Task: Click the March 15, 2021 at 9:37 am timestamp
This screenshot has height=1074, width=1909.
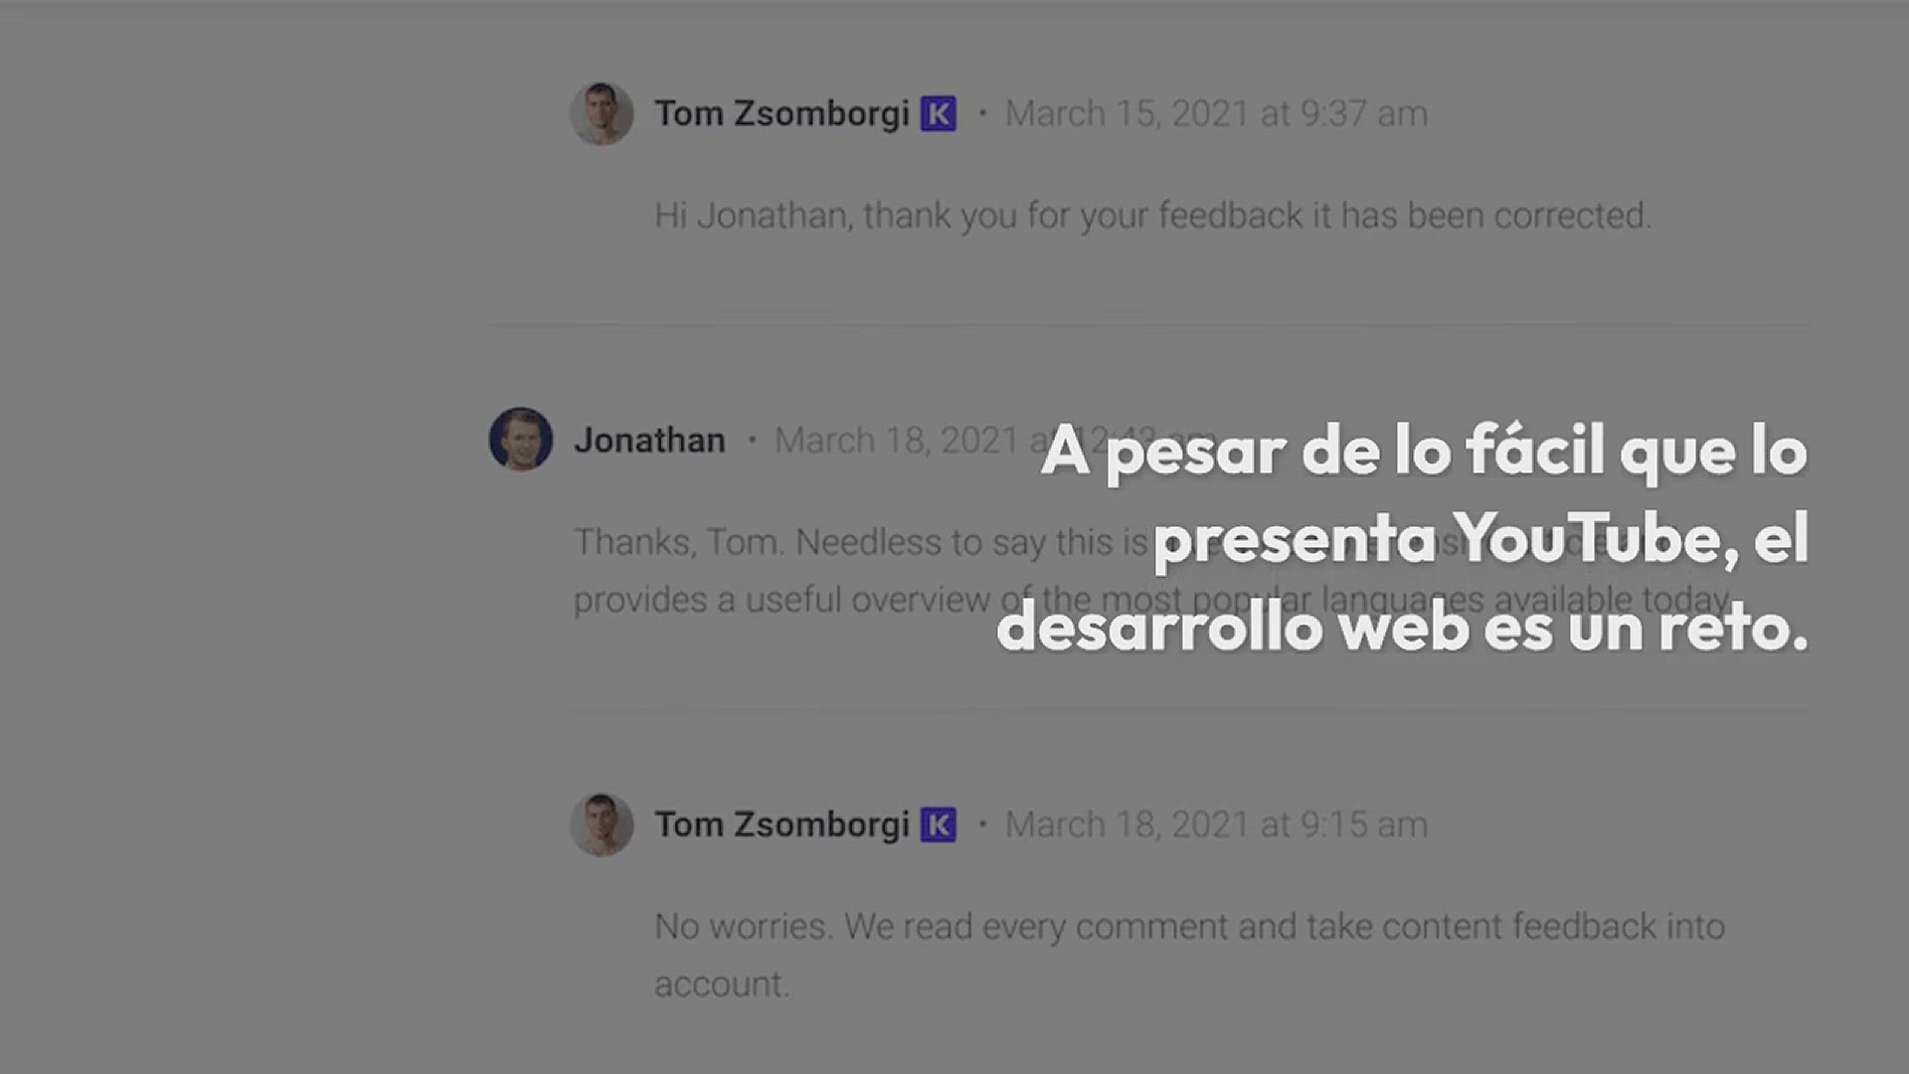Action: pyautogui.click(x=1216, y=113)
